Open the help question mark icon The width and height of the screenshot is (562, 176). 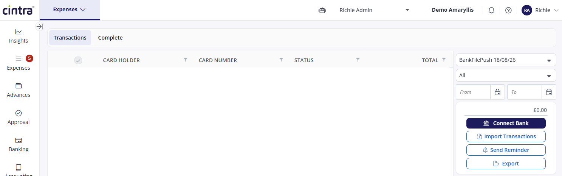click(508, 10)
